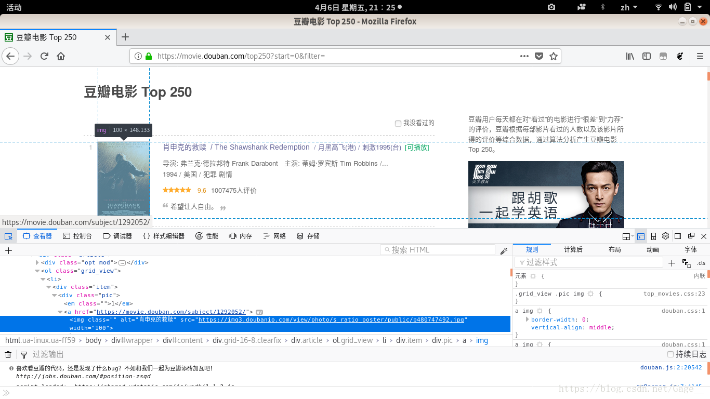The width and height of the screenshot is (710, 399).
Task: Open a new browser tab with plus
Action: click(125, 37)
